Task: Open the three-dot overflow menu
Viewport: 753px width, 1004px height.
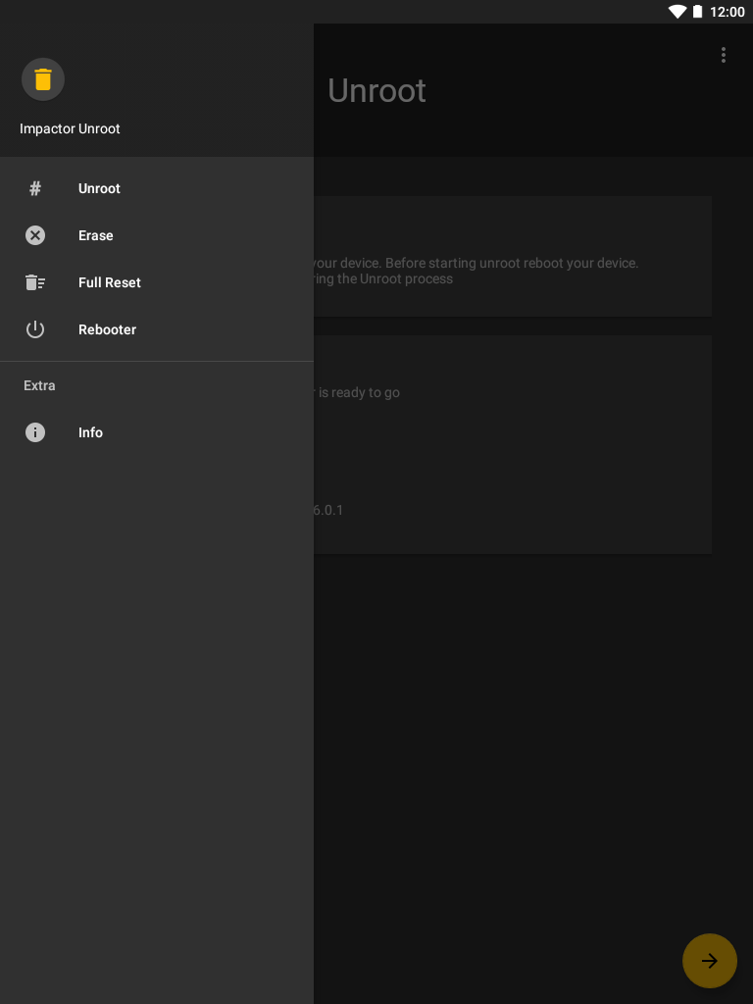Action: click(x=724, y=55)
